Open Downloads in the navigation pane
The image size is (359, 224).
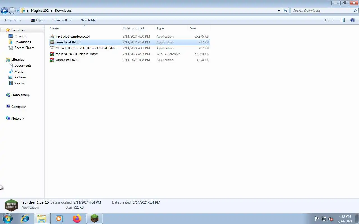tap(22, 42)
